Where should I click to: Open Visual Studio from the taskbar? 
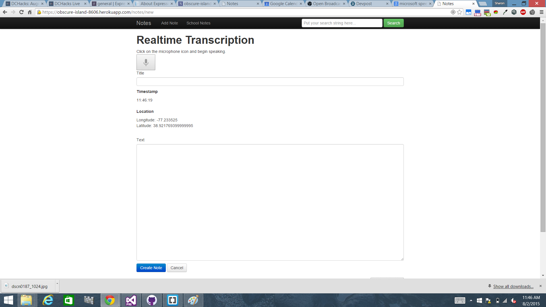click(x=131, y=300)
